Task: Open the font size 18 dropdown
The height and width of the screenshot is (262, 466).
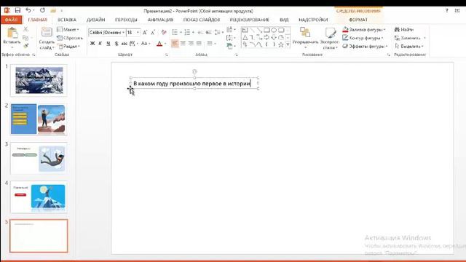Action: click(138, 32)
